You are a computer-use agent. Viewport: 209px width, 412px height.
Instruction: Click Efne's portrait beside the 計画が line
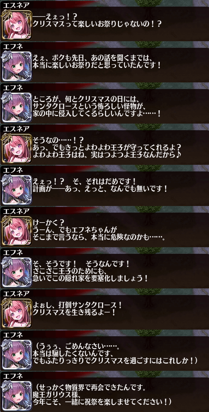click(x=17, y=189)
